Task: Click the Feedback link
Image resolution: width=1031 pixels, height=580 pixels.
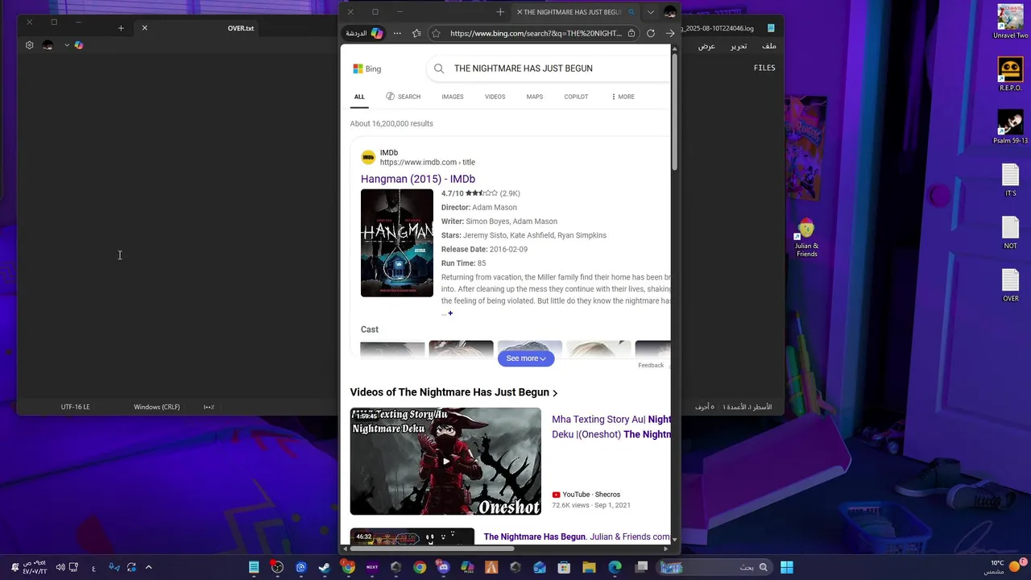Action: tap(651, 365)
